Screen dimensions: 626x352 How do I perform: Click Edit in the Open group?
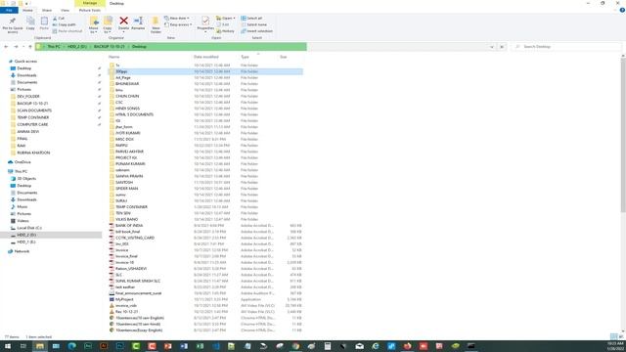coord(223,24)
